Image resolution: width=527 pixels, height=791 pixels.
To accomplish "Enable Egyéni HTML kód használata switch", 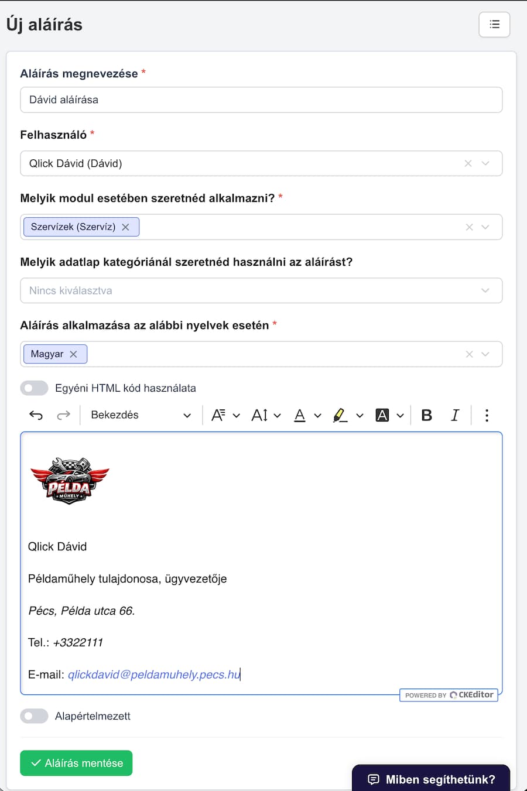I will pyautogui.click(x=34, y=388).
